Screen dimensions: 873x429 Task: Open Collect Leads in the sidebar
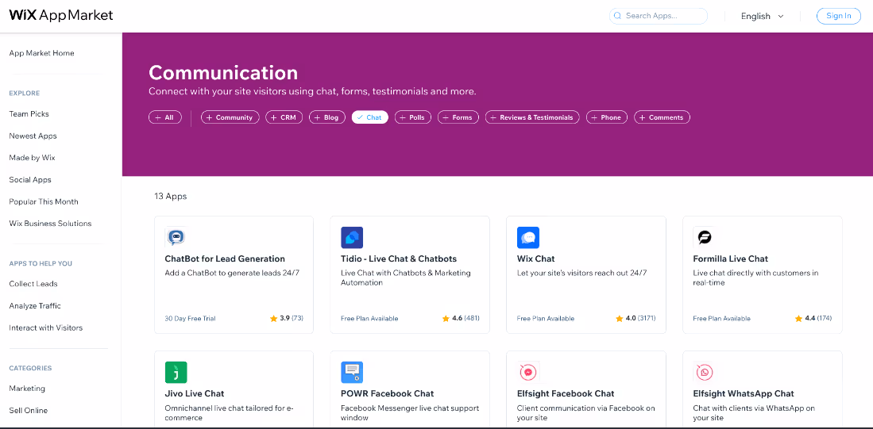pyautogui.click(x=33, y=284)
